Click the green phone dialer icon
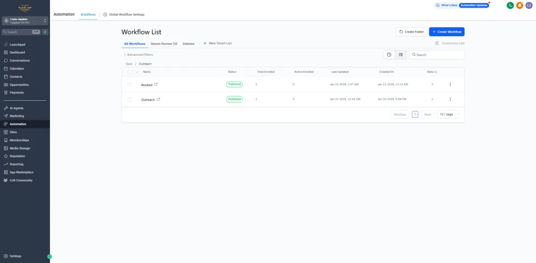 point(510,5)
